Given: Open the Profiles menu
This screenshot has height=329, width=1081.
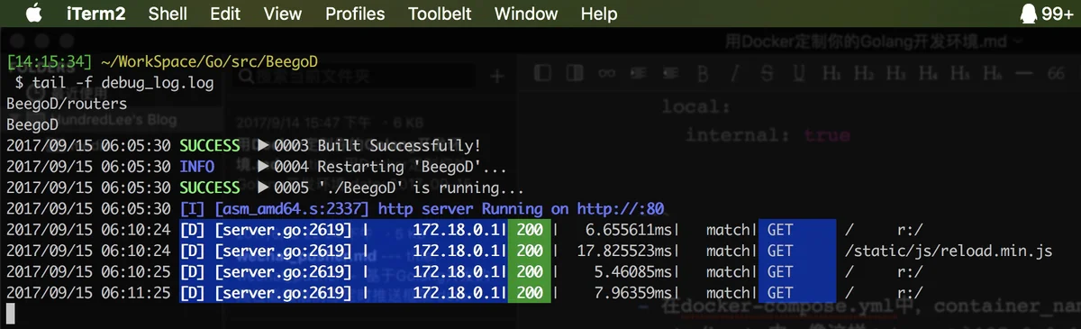Looking at the screenshot, I should pos(355,14).
